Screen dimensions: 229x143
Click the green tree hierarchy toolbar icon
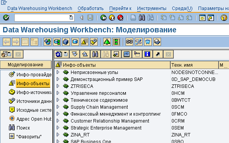click(x=107, y=42)
